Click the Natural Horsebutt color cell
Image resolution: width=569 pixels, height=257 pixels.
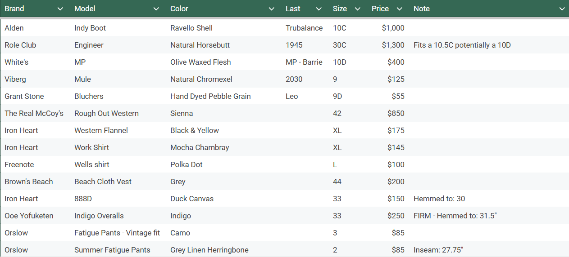pyautogui.click(x=200, y=45)
